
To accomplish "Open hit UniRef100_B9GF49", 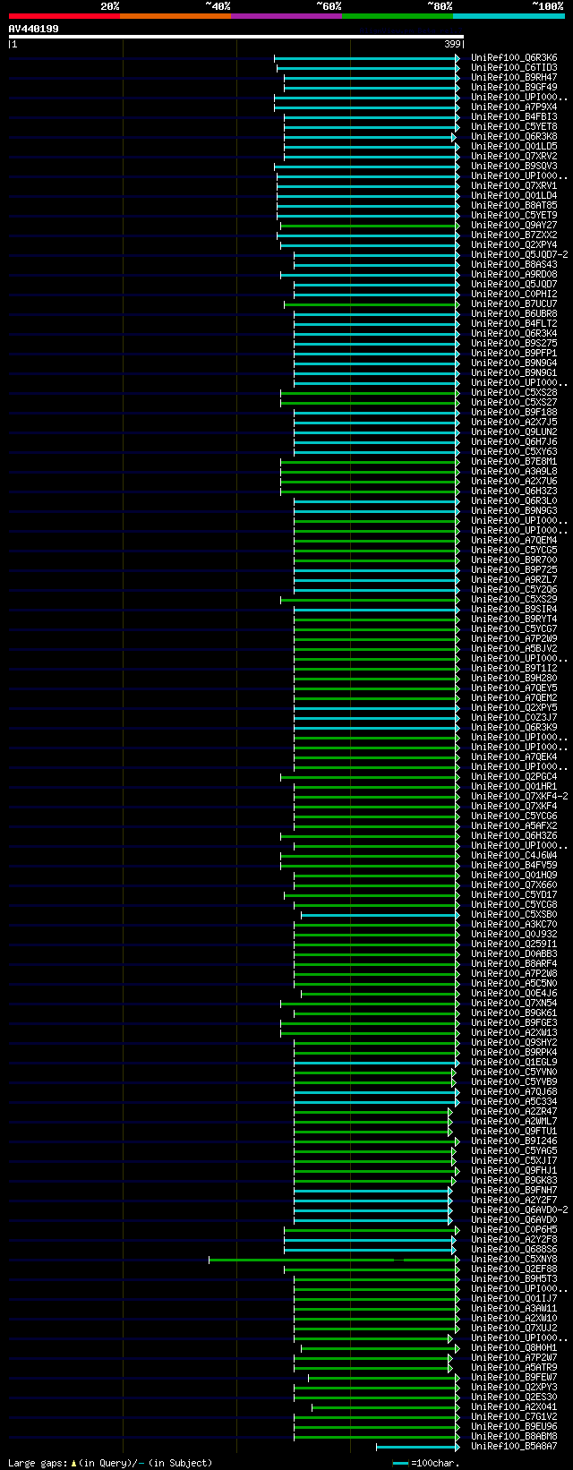I will pyautogui.click(x=514, y=87).
